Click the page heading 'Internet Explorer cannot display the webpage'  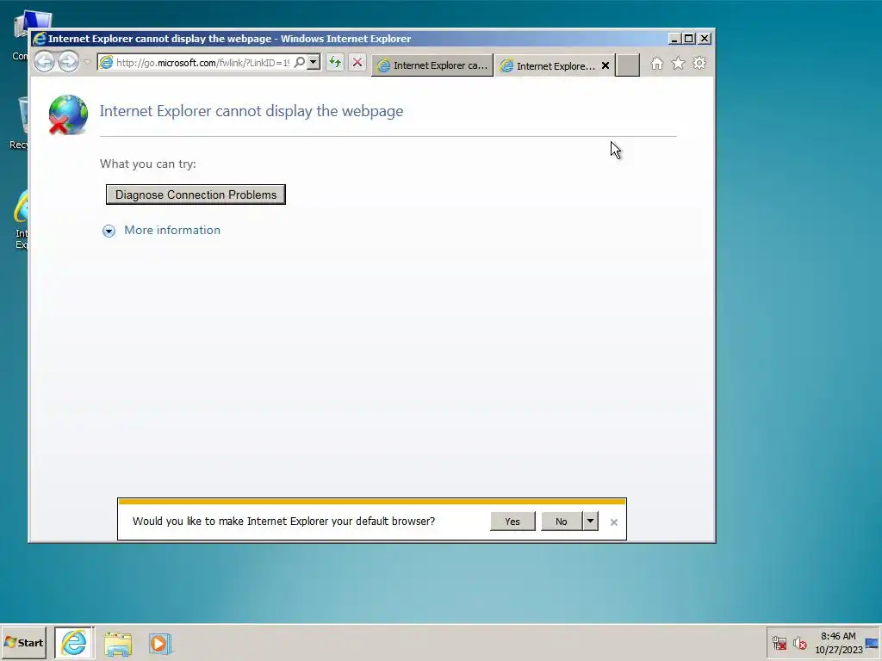pyautogui.click(x=252, y=111)
